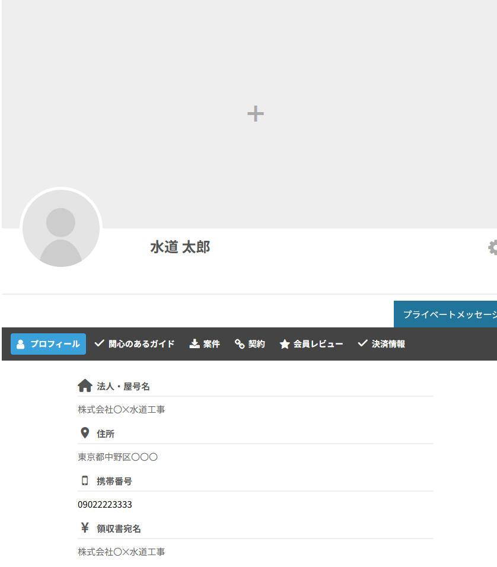Click the default avatar profile picture

point(61,230)
